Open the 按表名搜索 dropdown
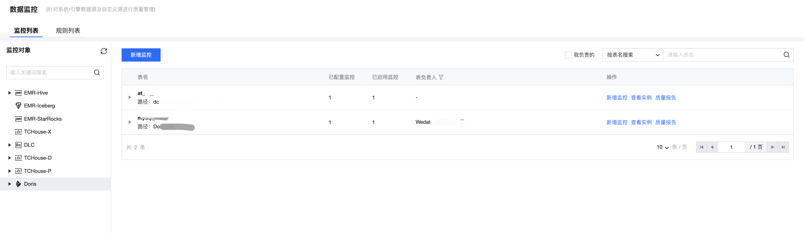 633,55
